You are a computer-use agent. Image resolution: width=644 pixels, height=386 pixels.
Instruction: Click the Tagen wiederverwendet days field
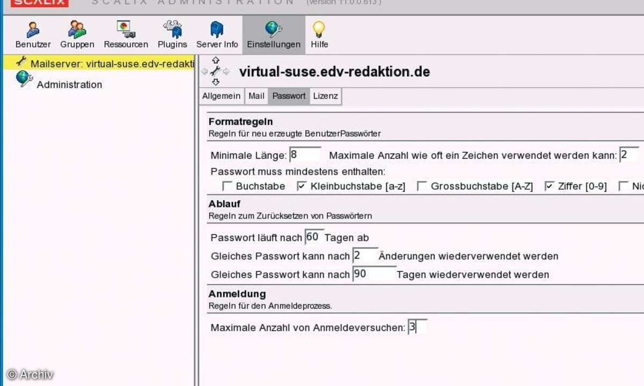374,274
